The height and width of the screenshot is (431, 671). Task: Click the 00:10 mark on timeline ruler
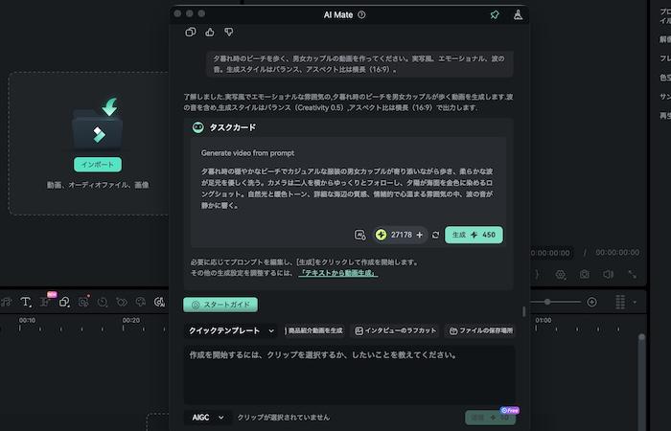click(x=27, y=320)
